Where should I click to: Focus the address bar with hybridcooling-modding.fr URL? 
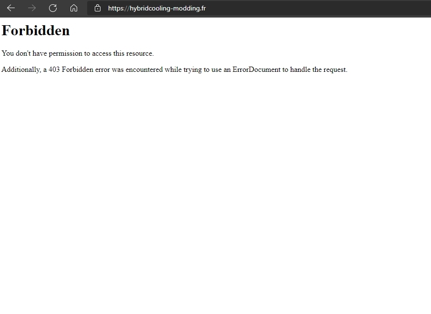(x=259, y=8)
